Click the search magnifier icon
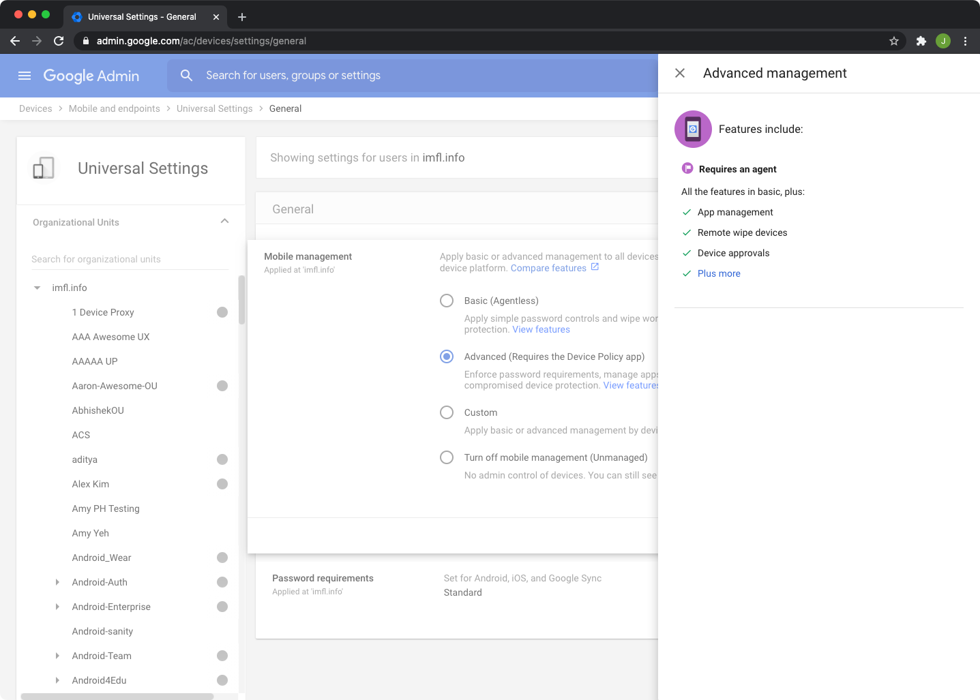 tap(186, 76)
